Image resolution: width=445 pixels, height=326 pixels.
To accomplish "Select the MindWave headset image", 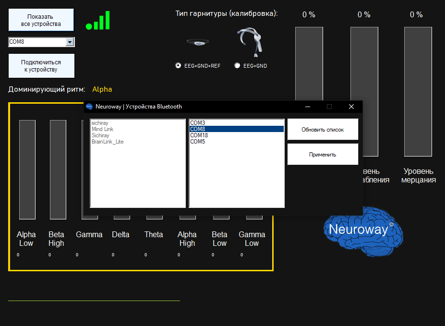I will tap(250, 42).
